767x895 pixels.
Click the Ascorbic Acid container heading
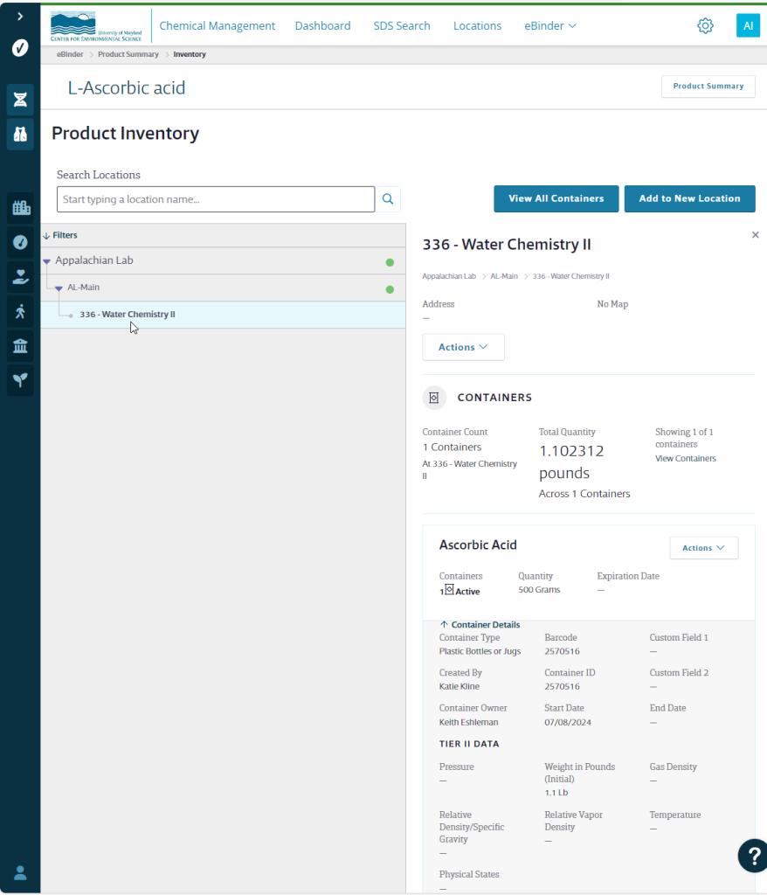(478, 545)
